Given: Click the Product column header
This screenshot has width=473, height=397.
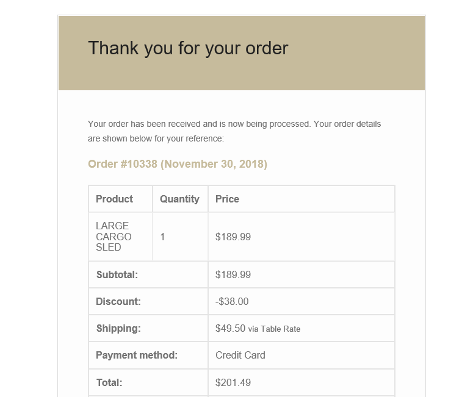Looking at the screenshot, I should tap(114, 199).
